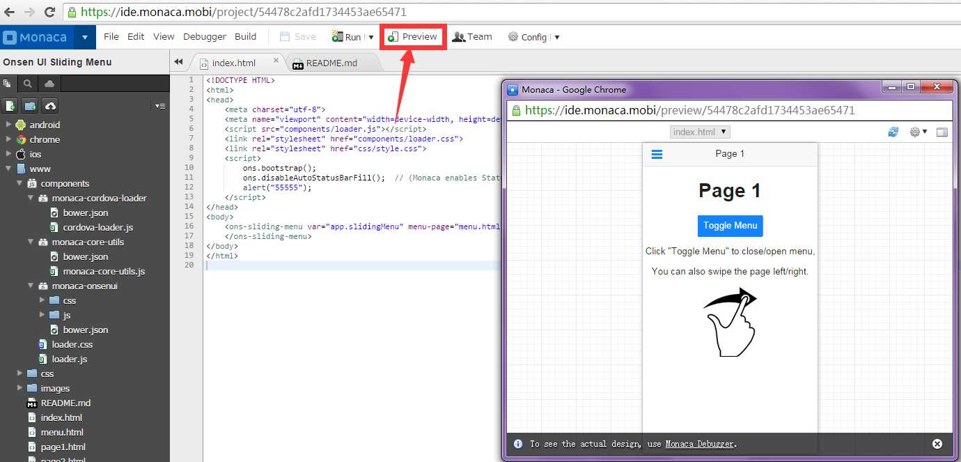Expand the js folder under monaca-onsenui

tap(42, 315)
